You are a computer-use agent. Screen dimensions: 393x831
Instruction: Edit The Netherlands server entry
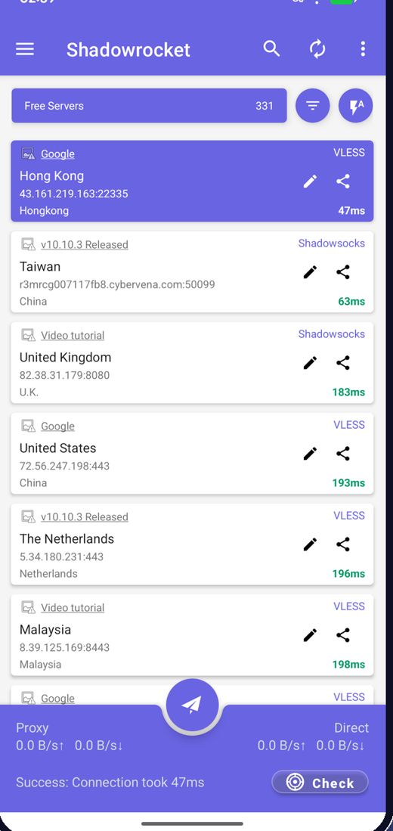point(311,544)
